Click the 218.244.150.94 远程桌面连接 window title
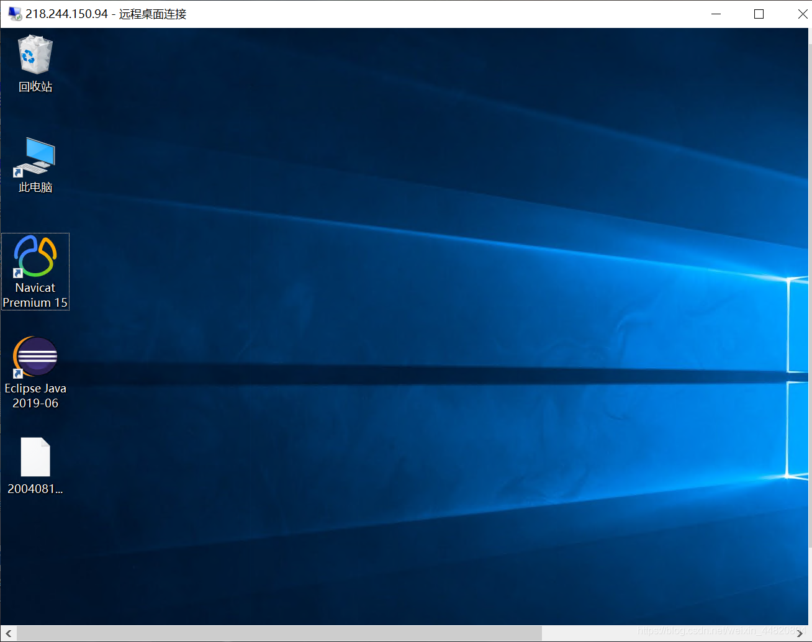This screenshot has width=812, height=642. (x=106, y=14)
